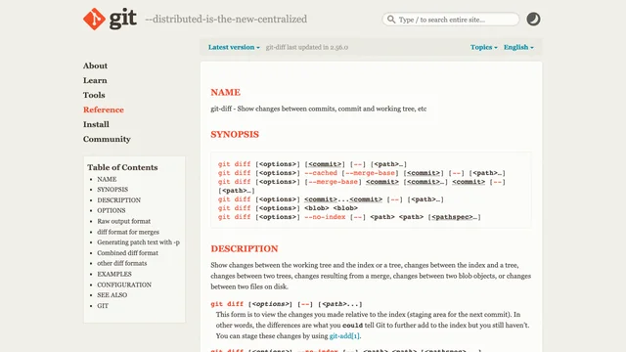Follow the git-add[1] link

coord(344,336)
